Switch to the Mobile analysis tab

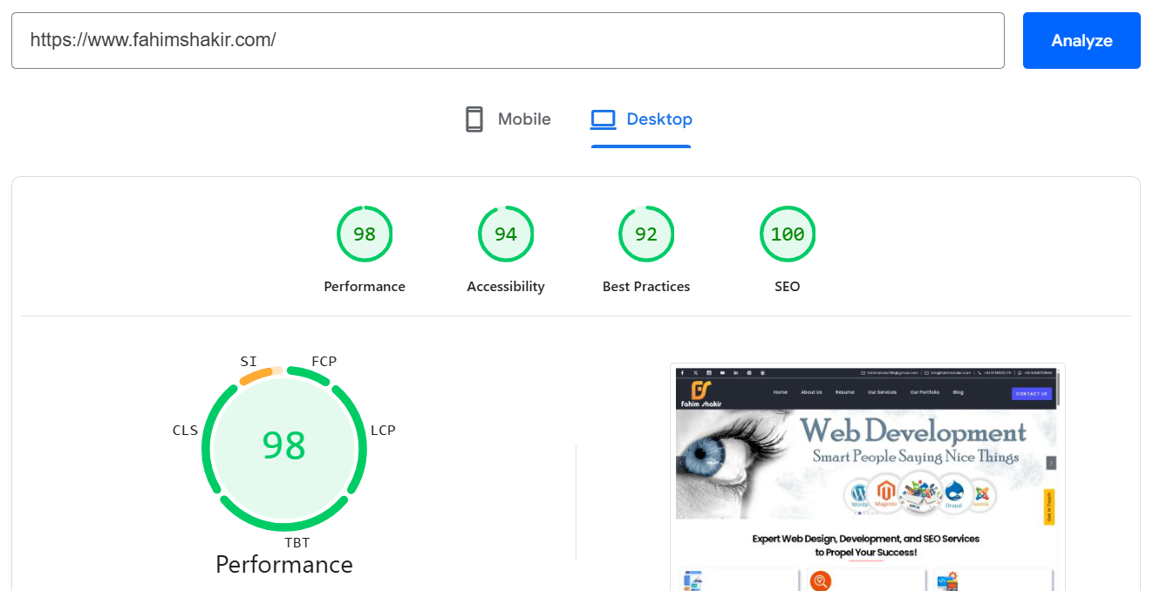tap(507, 119)
